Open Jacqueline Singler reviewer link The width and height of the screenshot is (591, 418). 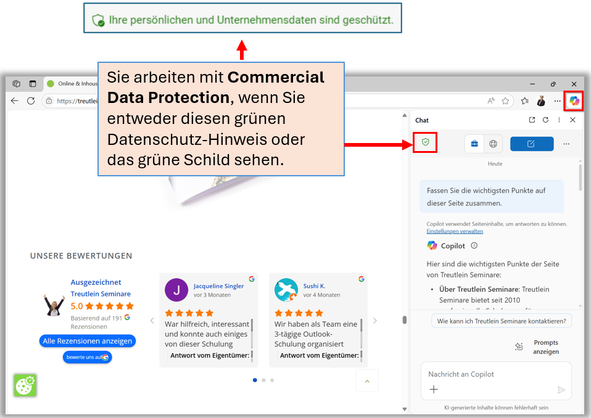(218, 286)
